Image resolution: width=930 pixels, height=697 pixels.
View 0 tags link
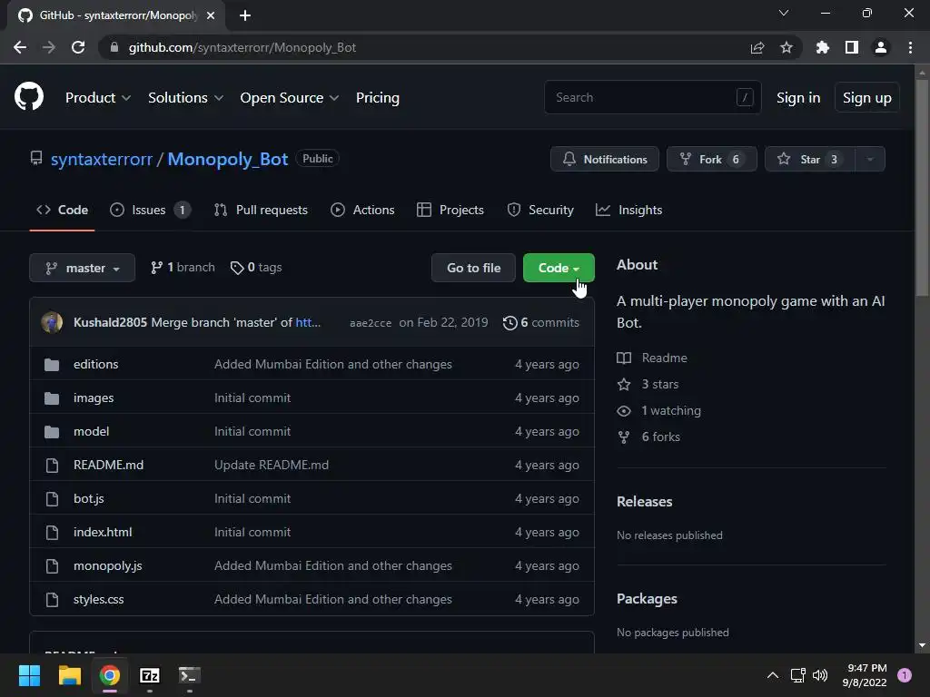(256, 268)
